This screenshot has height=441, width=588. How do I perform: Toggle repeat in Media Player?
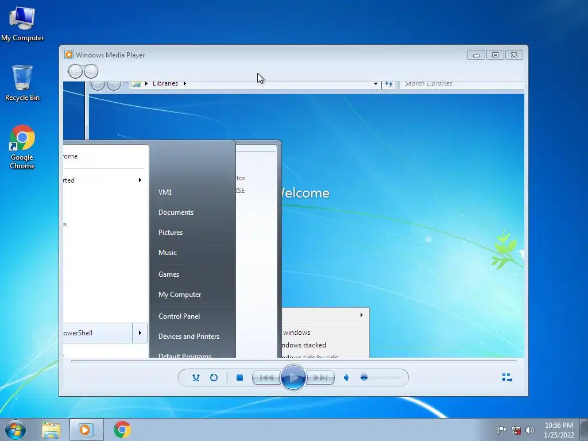(x=214, y=378)
